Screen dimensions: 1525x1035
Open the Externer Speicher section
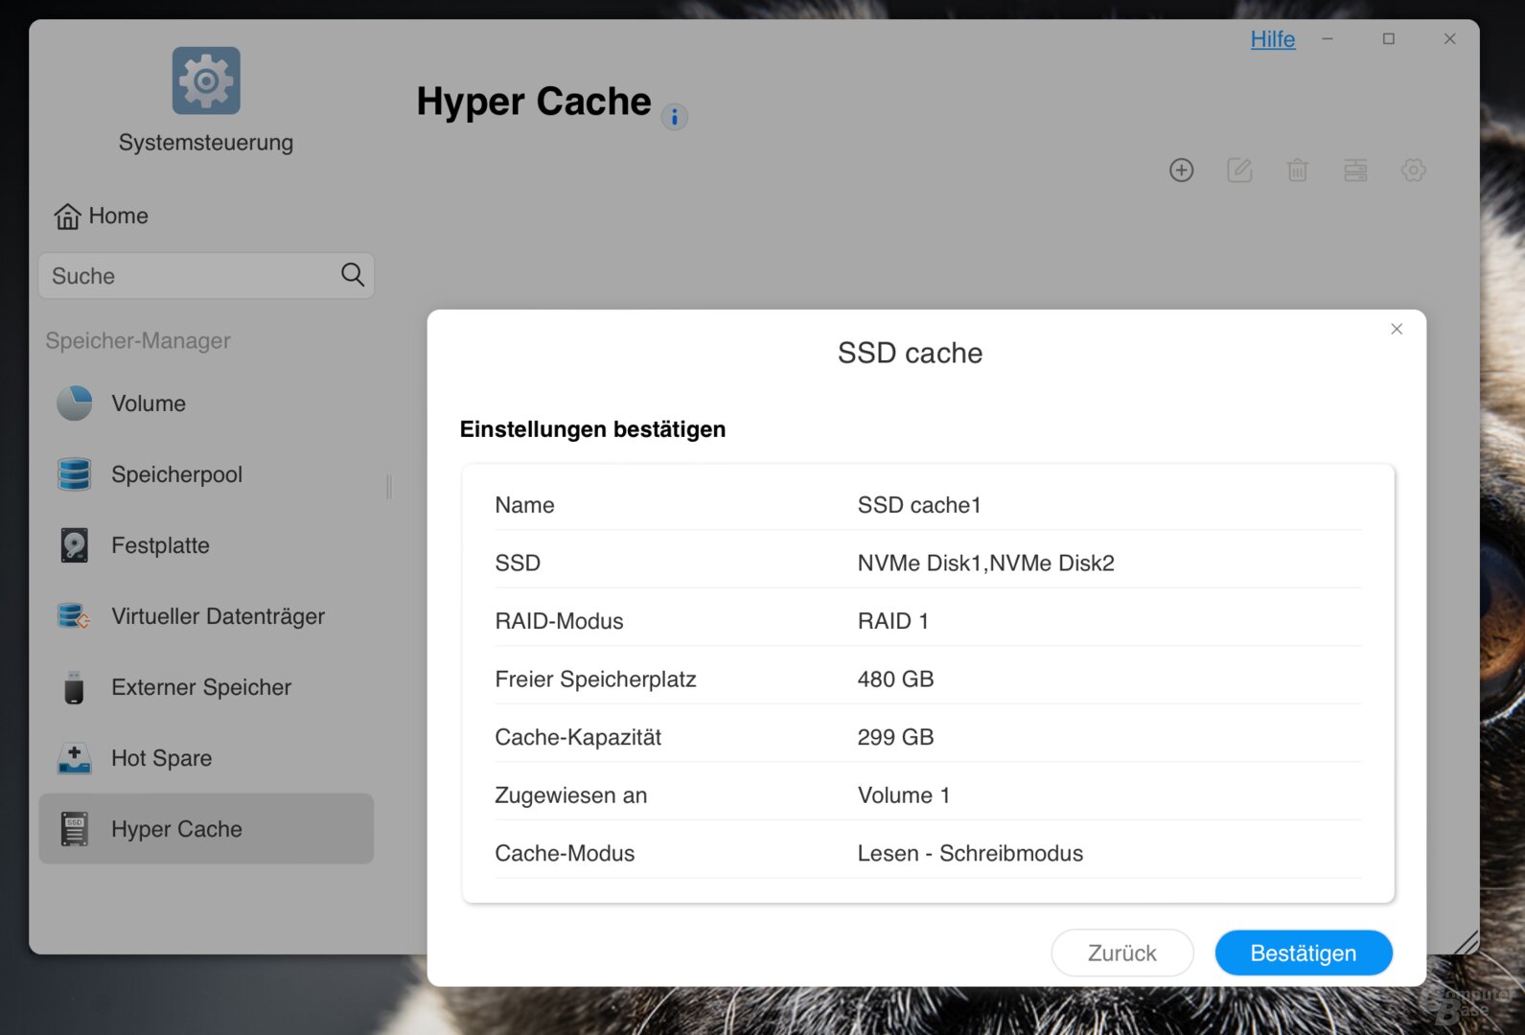[201, 687]
